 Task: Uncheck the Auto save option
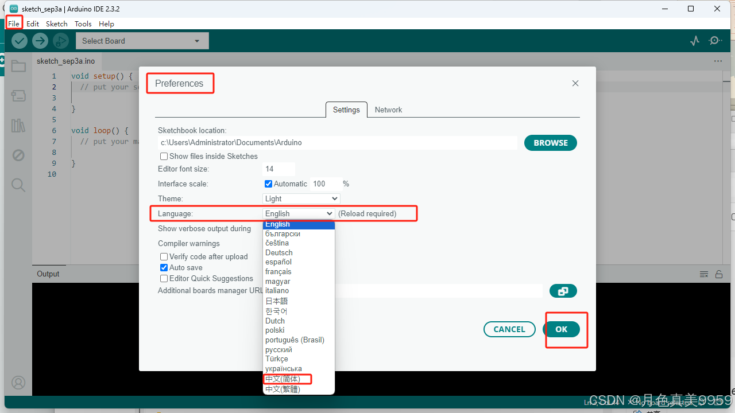click(x=164, y=267)
